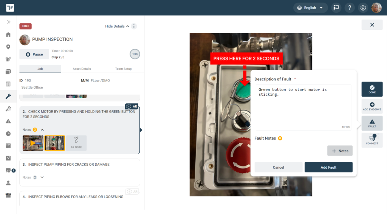Open the boxes inventory sidebar icon
Viewport: 387px width, 214px height.
pyautogui.click(x=8, y=59)
